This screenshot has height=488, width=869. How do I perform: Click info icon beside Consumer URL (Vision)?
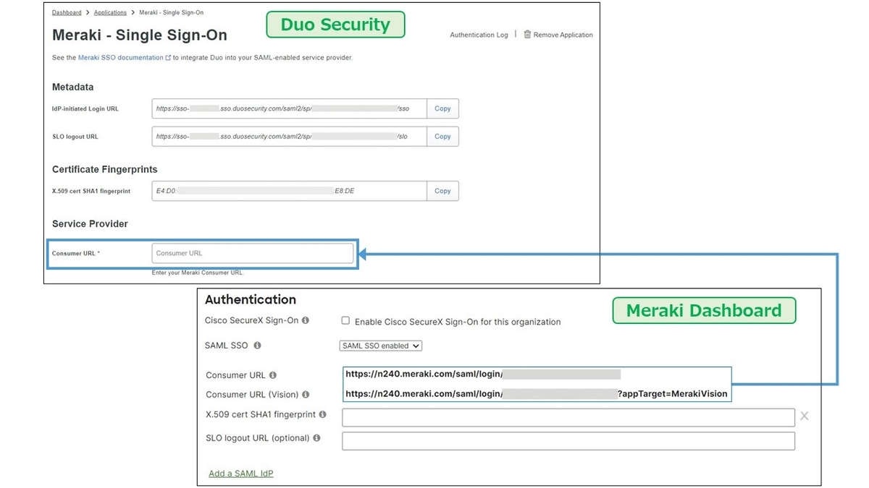[306, 395]
